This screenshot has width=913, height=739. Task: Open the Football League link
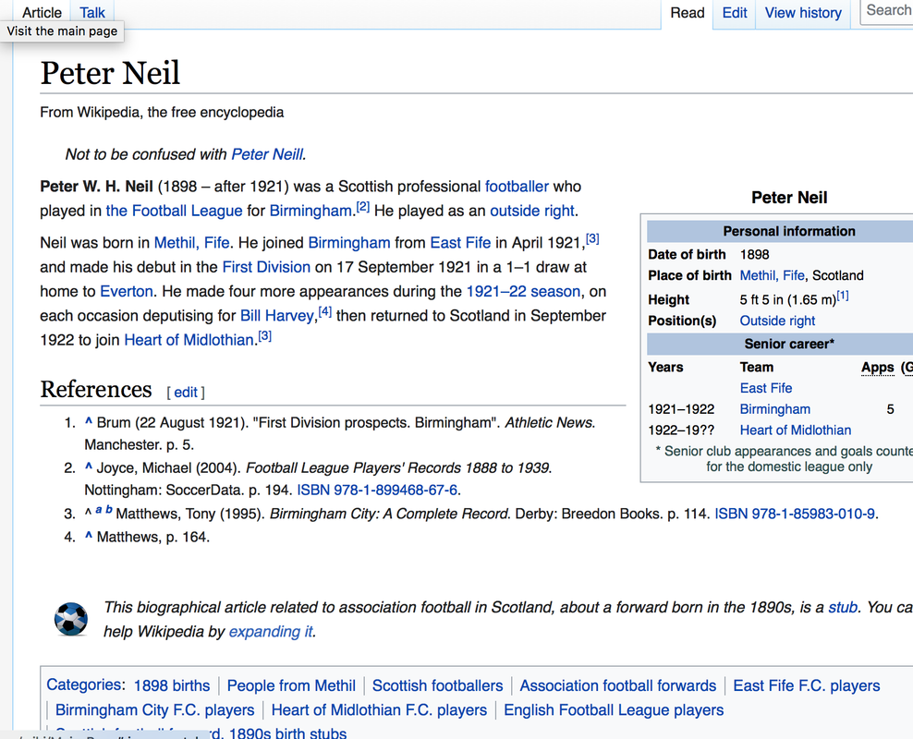(174, 211)
